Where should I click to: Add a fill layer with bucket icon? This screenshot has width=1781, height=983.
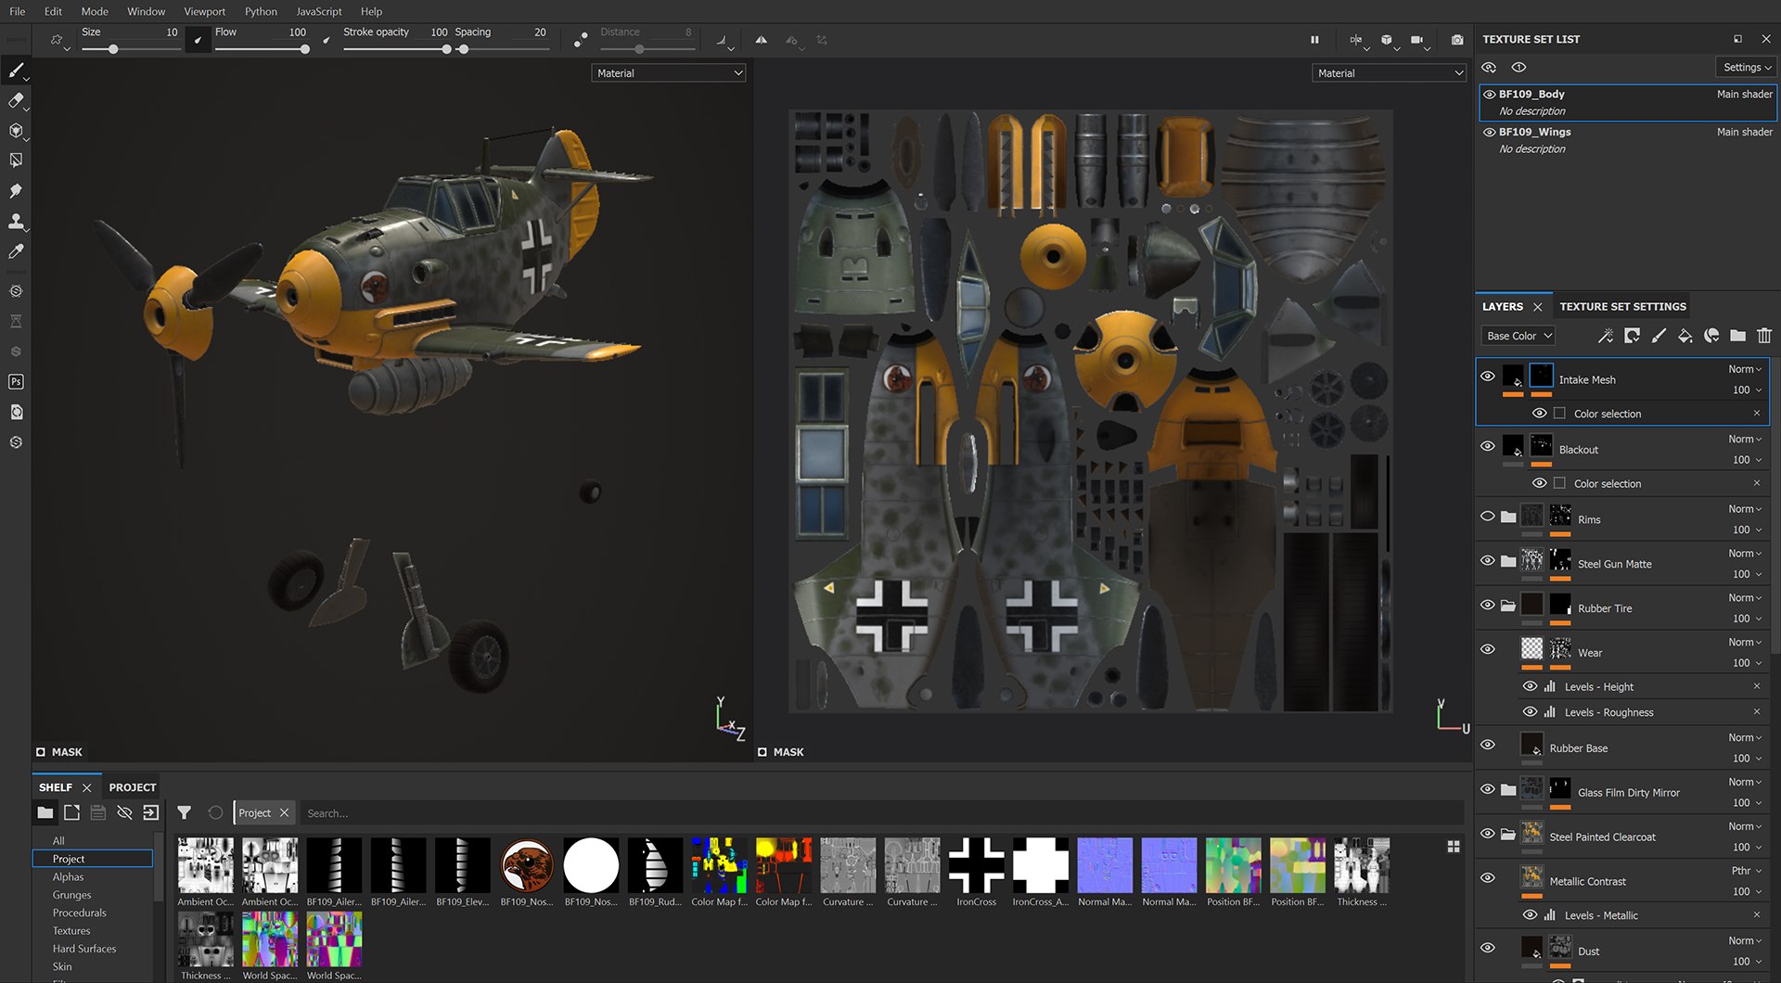(1685, 336)
